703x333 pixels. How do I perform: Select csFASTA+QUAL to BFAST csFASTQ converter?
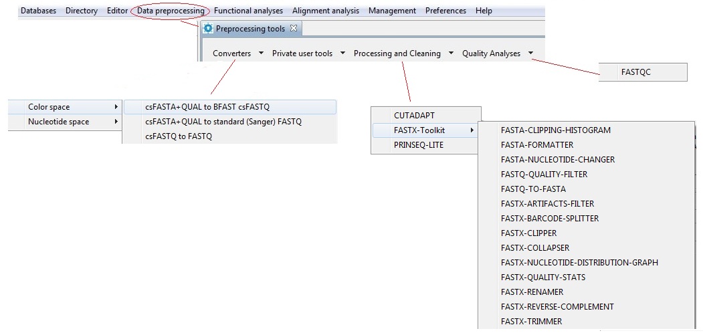pyautogui.click(x=207, y=107)
